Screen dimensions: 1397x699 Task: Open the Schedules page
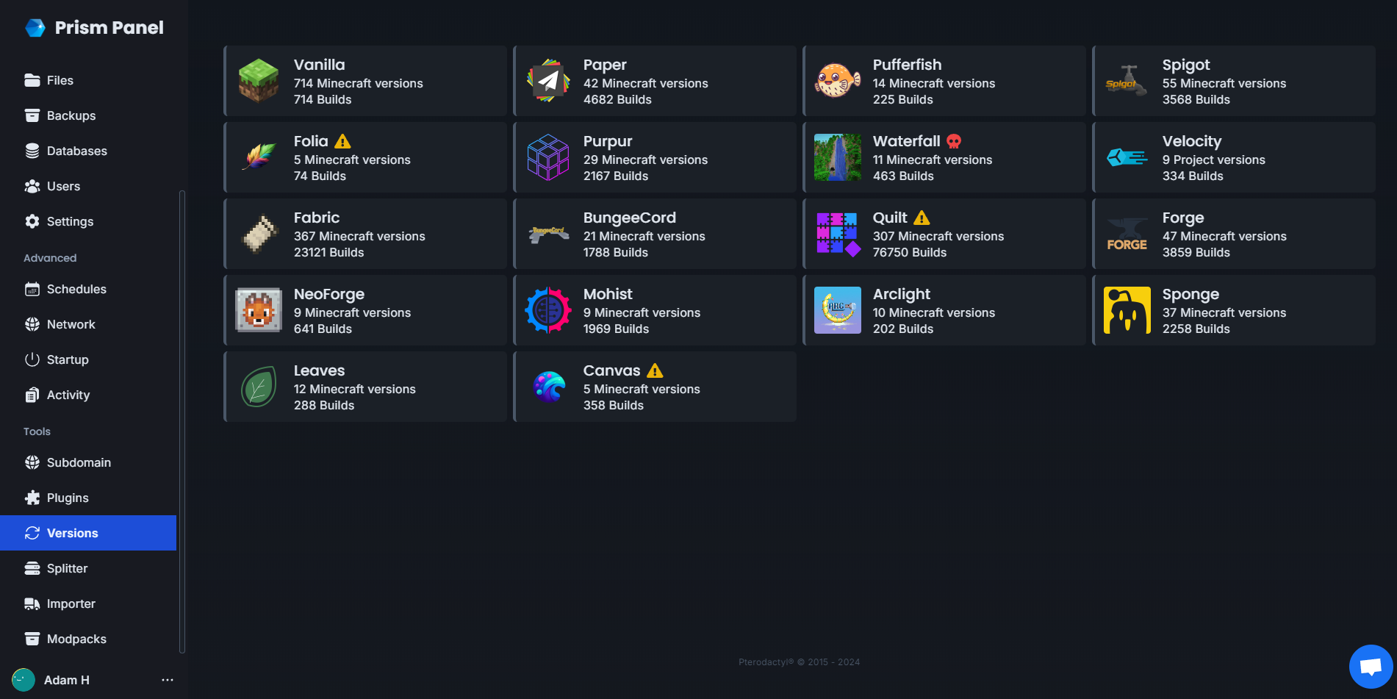tap(88, 289)
